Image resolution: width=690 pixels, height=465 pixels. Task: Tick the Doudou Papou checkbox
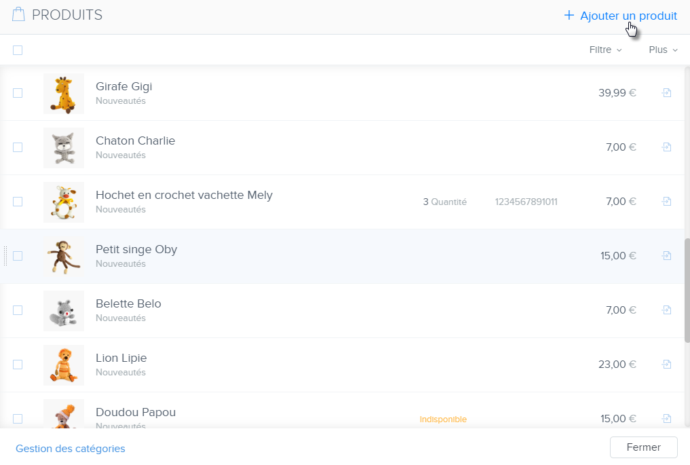18,419
